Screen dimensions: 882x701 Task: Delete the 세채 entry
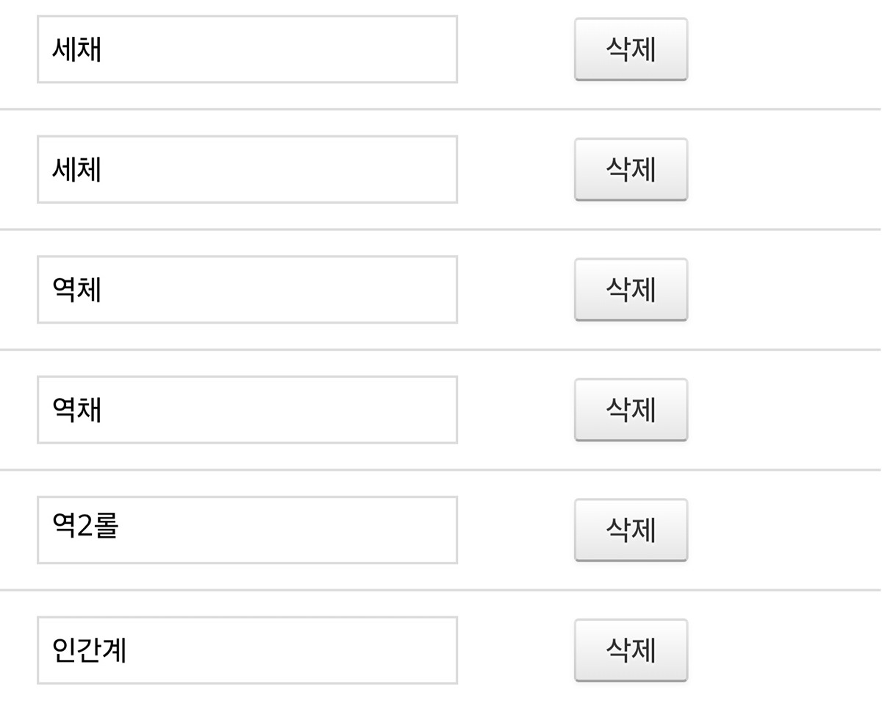coord(631,49)
